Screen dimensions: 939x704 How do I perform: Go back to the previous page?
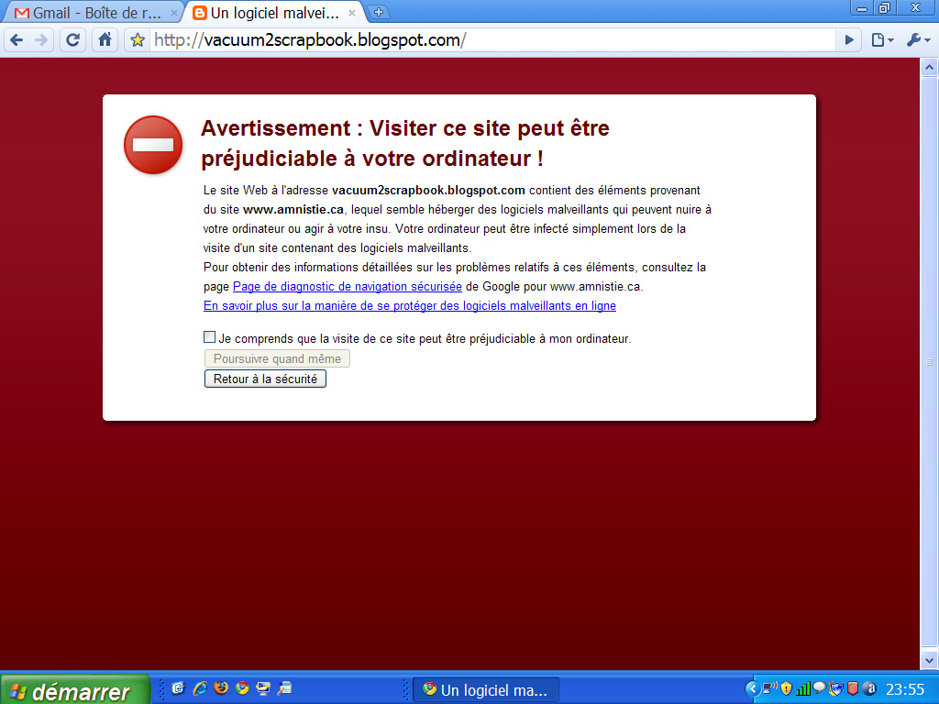coord(17,39)
